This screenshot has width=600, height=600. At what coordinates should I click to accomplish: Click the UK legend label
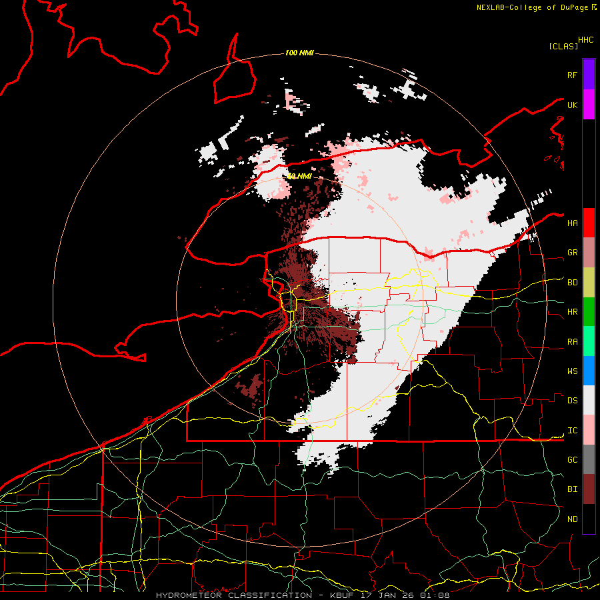tap(572, 105)
